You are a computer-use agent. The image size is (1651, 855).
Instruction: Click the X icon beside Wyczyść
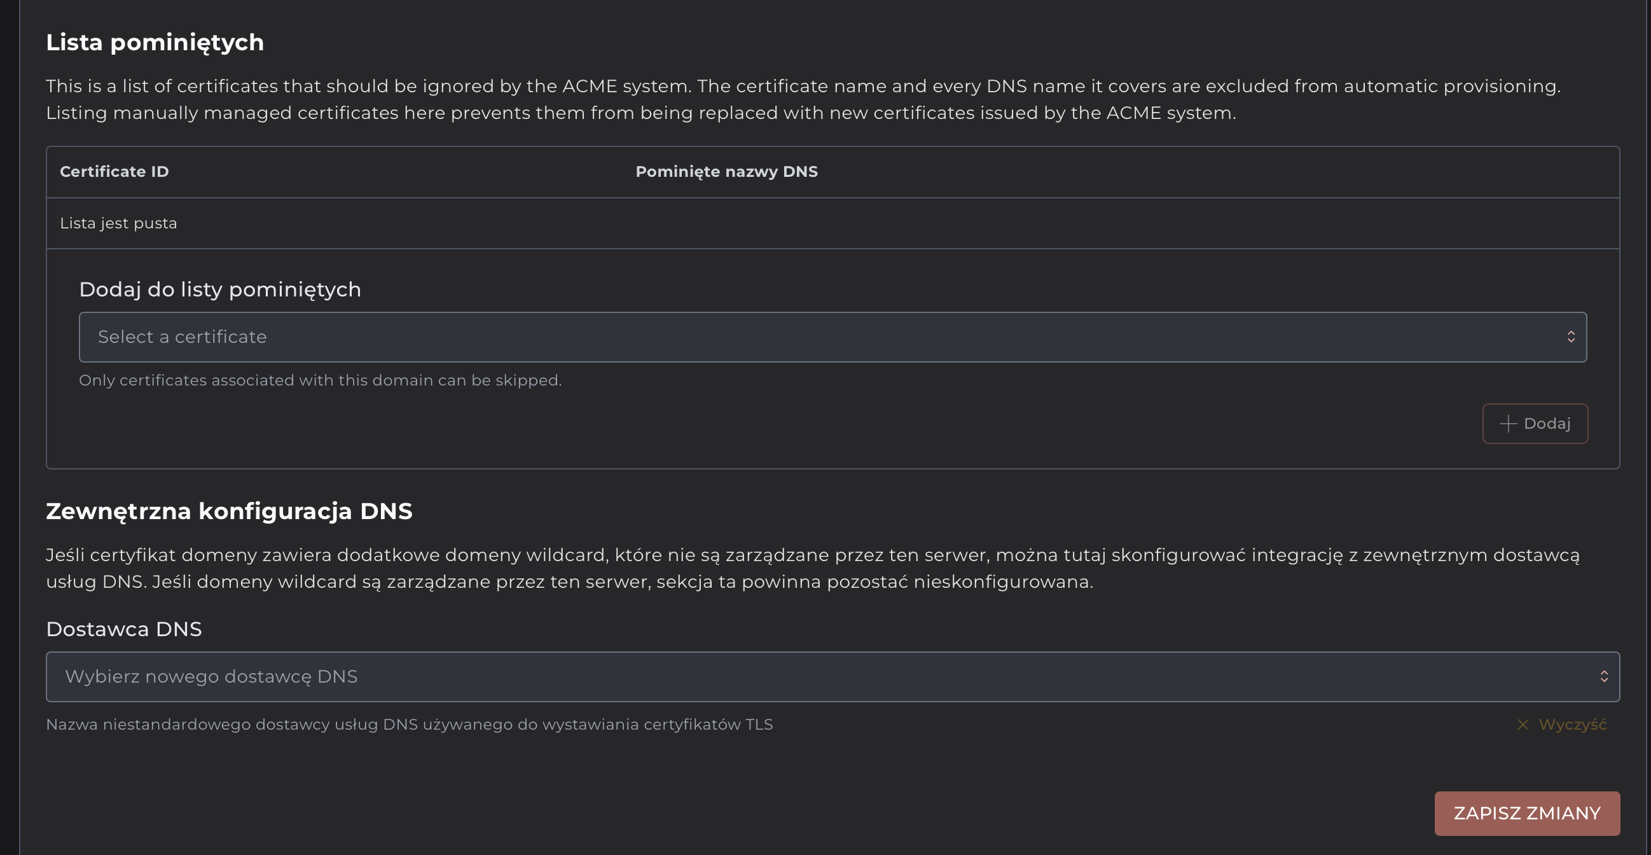(1523, 724)
